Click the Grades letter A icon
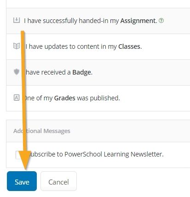190x197 pixels. tap(17, 98)
